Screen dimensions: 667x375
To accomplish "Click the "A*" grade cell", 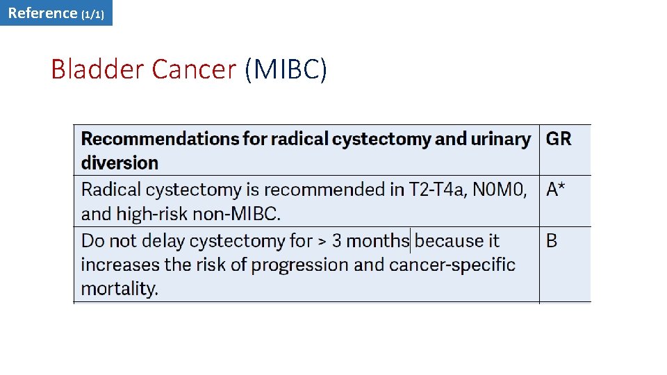I will point(555,190).
